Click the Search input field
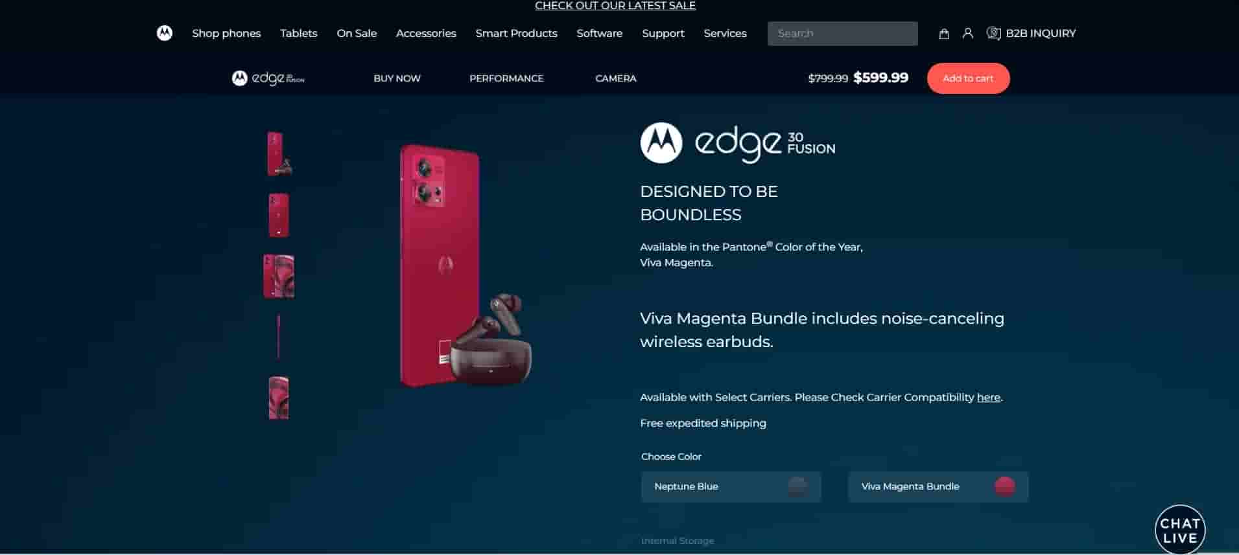Viewport: 1239px width, 555px height. point(842,34)
